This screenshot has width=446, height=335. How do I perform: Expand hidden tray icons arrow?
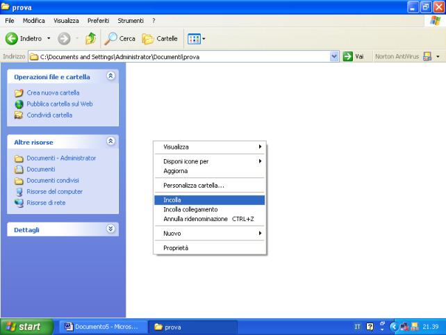coord(394,327)
